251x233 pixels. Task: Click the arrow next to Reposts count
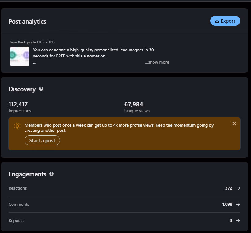click(238, 220)
